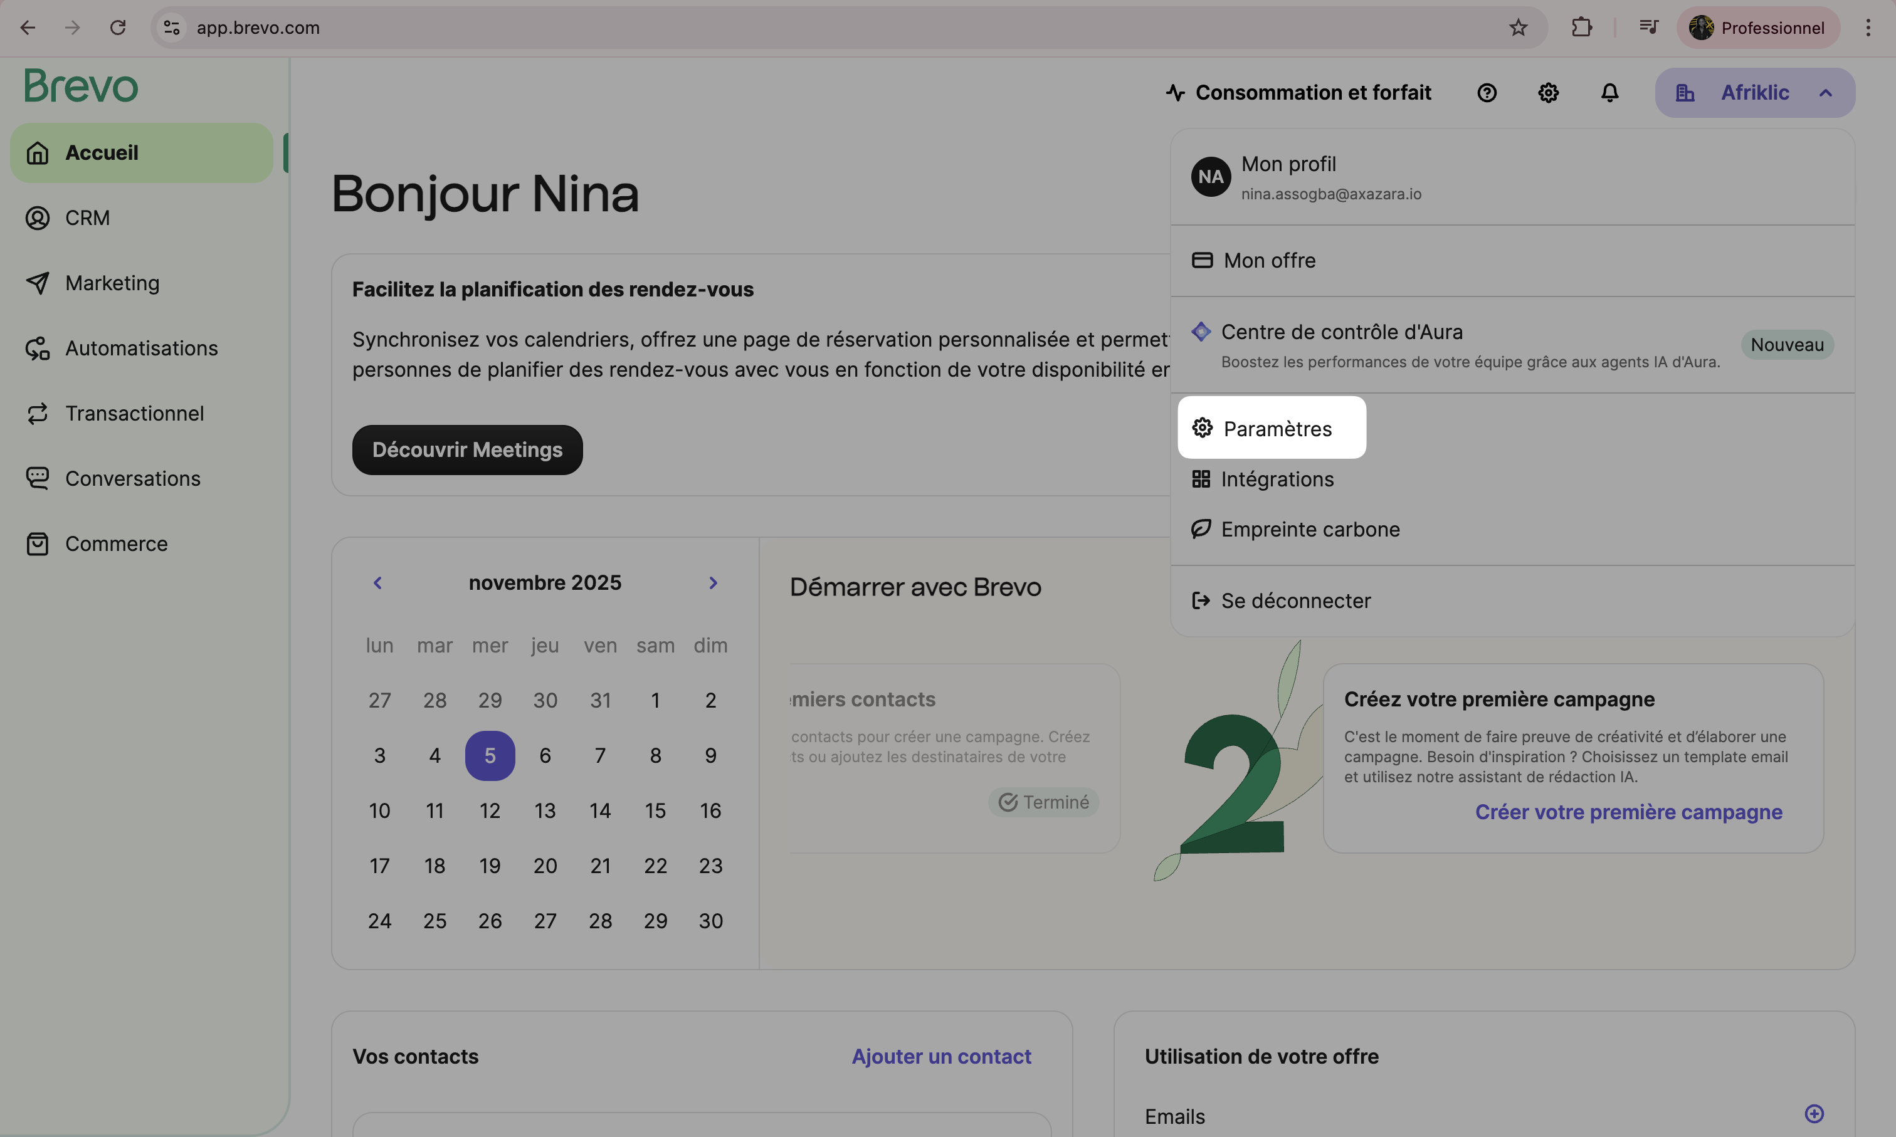Click Se déconnecter to log out
1896x1137 pixels.
click(x=1295, y=600)
